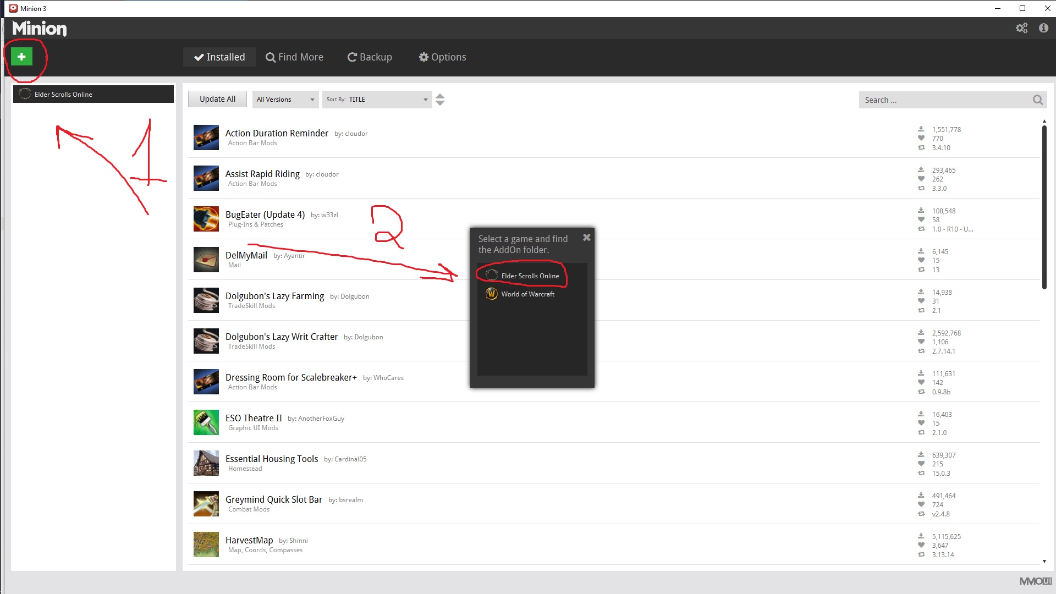Viewport: 1056px width, 594px height.
Task: Click the "by: cloudor" author on Action Duration Reminder
Action: tap(351, 134)
